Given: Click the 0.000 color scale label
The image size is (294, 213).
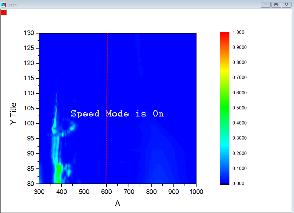Looking at the screenshot, I should point(238,183).
